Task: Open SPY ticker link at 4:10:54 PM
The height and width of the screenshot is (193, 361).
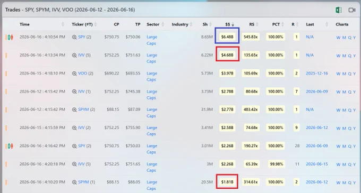Action: point(82,37)
